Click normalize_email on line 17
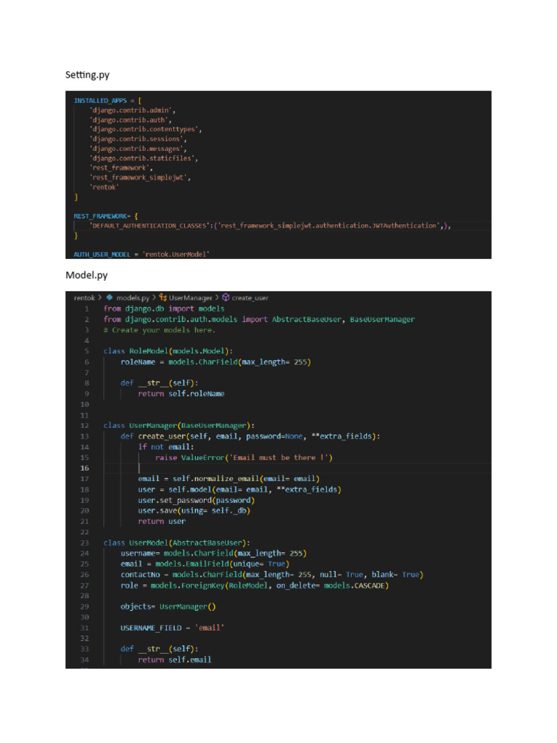The width and height of the screenshot is (557, 743). (x=226, y=479)
